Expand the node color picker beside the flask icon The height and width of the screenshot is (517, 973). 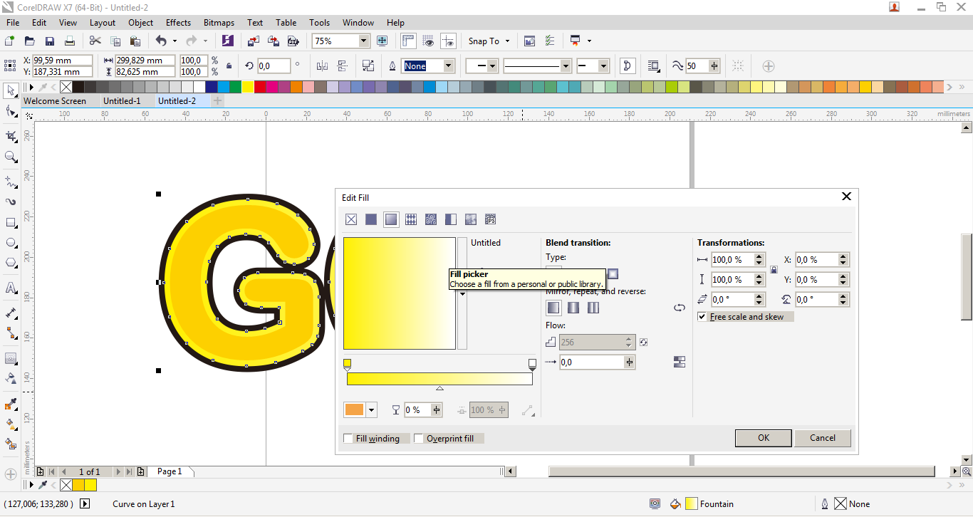372,409
